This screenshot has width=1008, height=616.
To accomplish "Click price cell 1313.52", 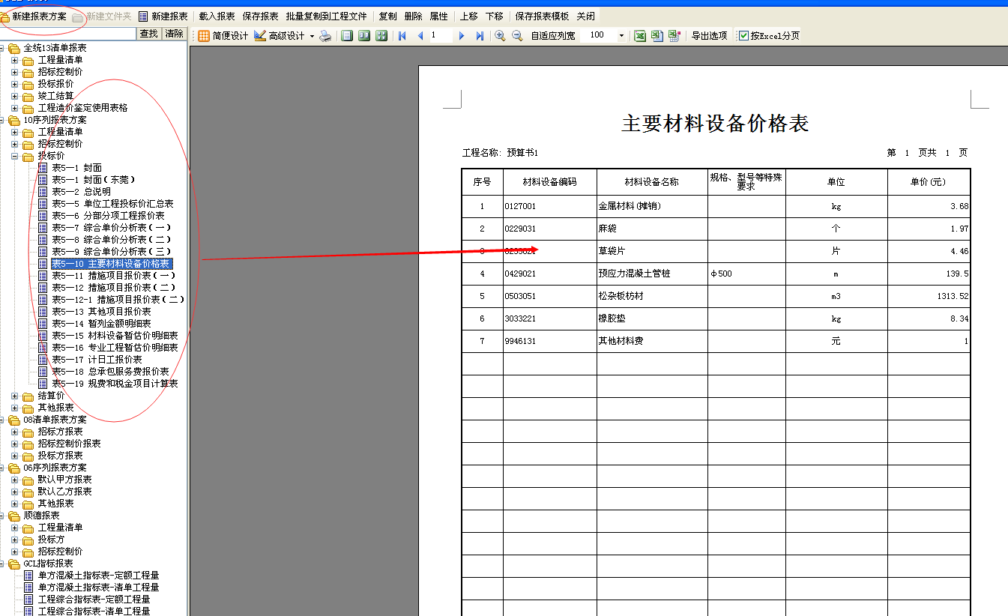I will coord(929,296).
